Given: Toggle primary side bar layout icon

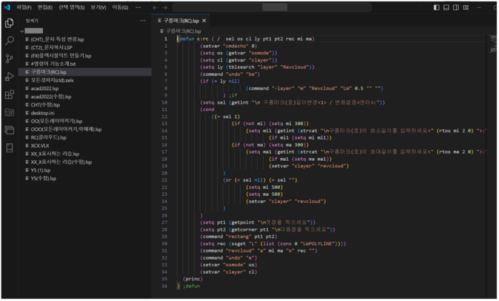Looking at the screenshot, I should coord(437,7).
